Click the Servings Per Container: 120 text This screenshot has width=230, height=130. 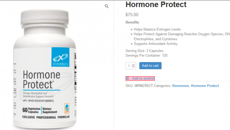[x=146, y=56]
